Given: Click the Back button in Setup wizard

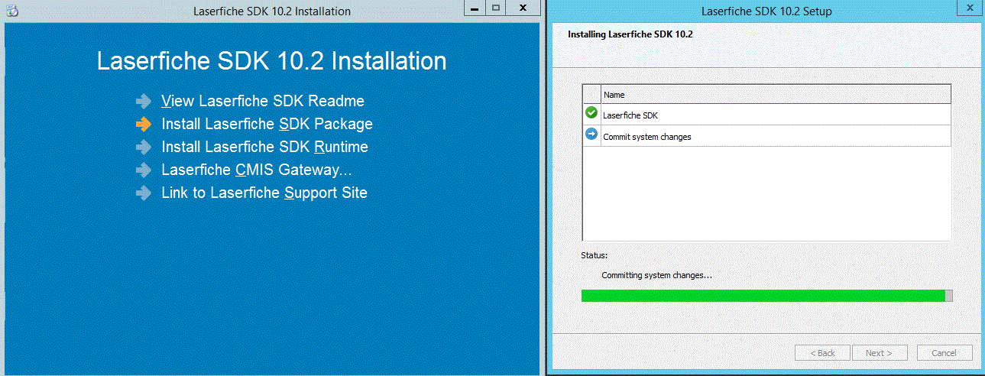Looking at the screenshot, I should (821, 353).
